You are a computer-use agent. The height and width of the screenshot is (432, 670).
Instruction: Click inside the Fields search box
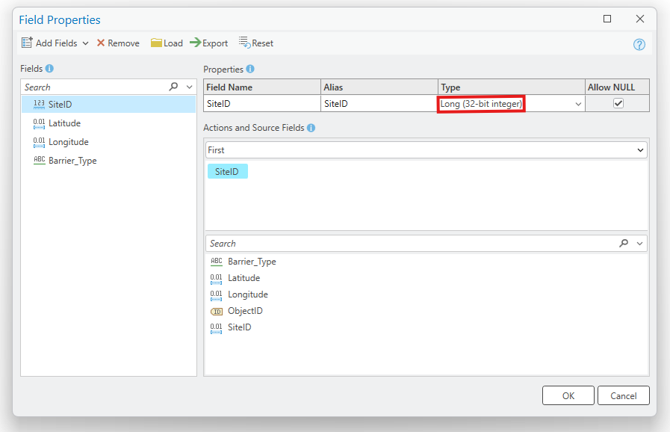tap(97, 86)
